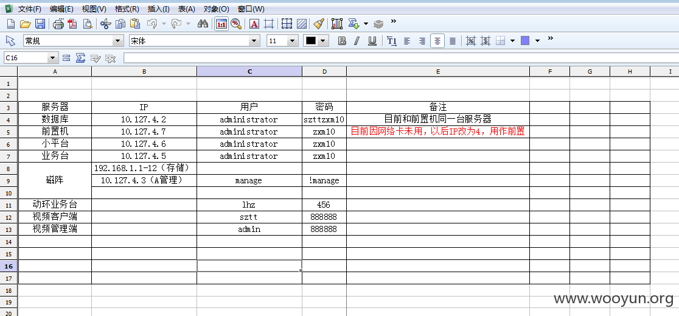Viewport: 679px width, 316px height.
Task: Justify cell text
Action: coord(453,41)
